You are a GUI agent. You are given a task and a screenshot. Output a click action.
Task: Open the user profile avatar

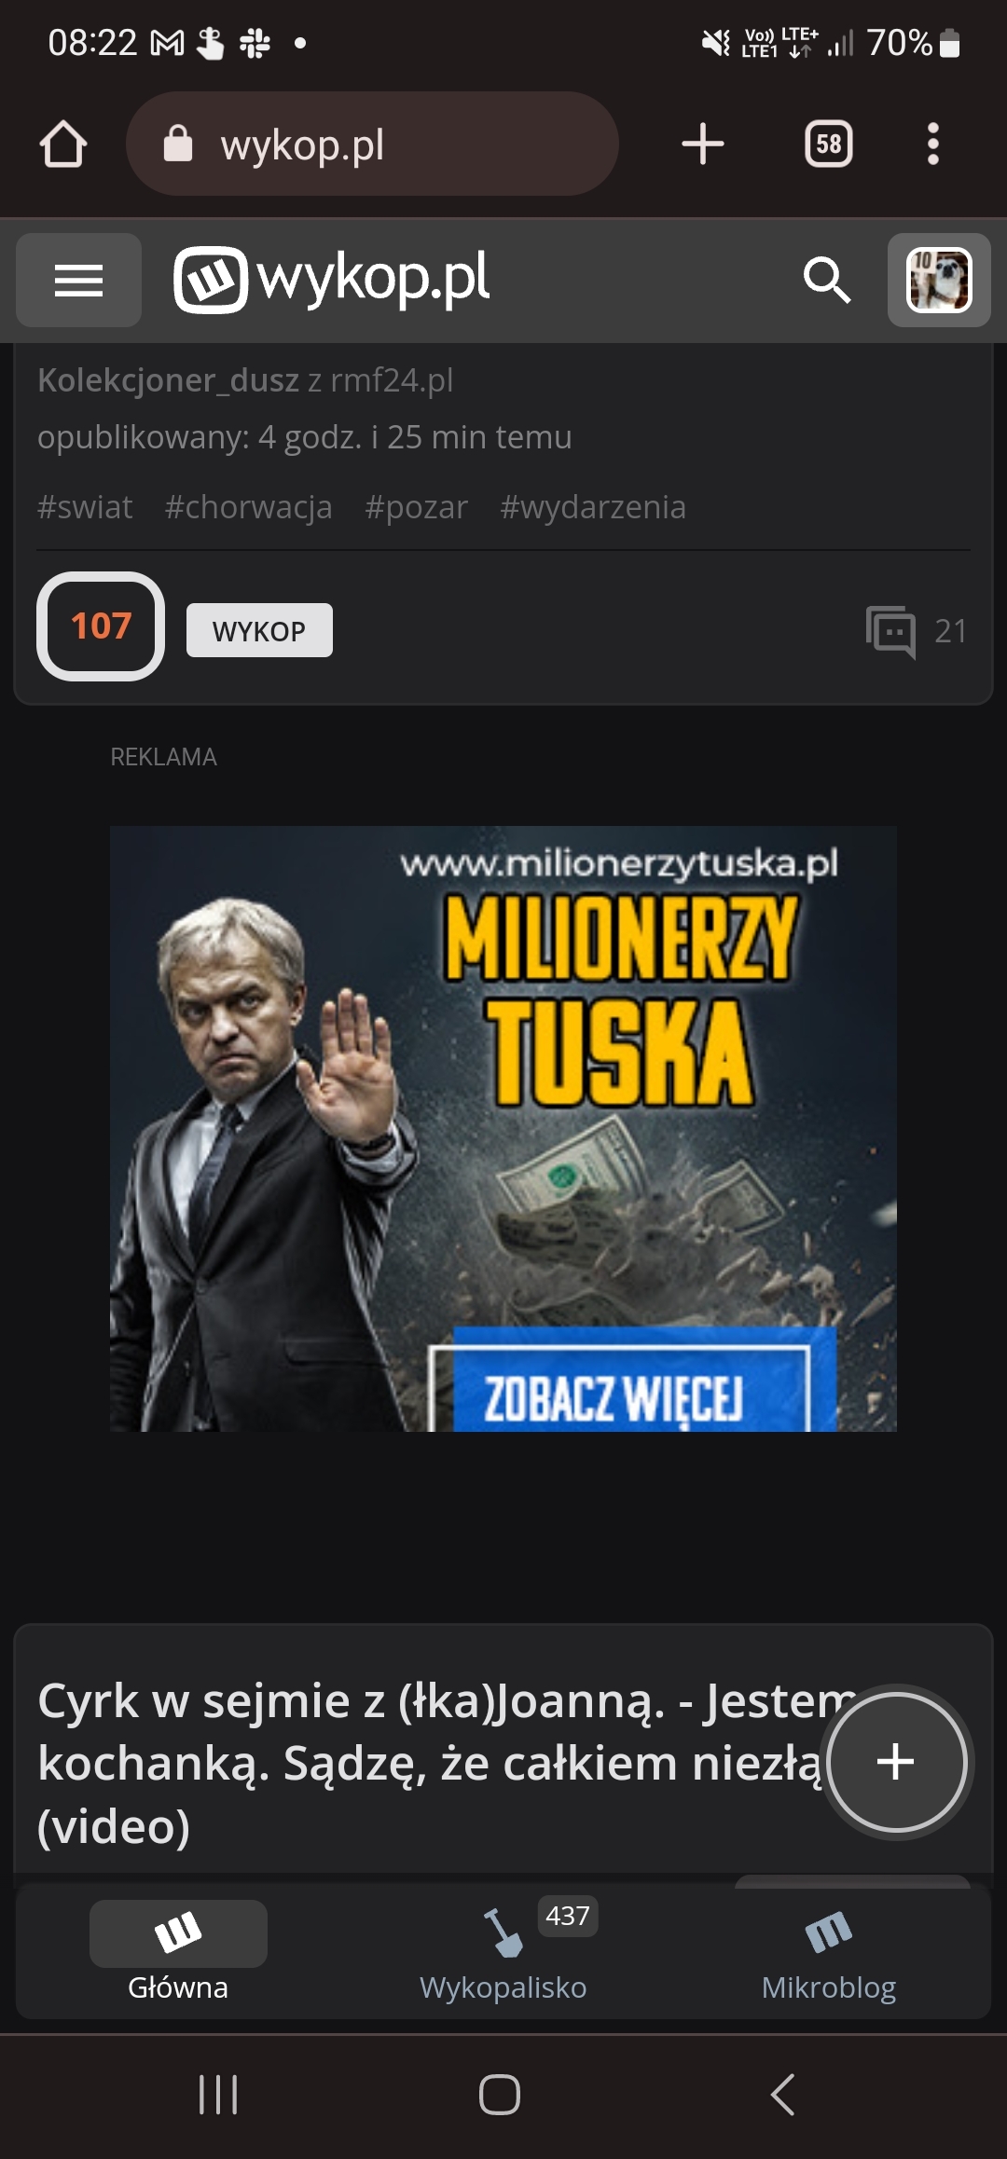(x=939, y=280)
